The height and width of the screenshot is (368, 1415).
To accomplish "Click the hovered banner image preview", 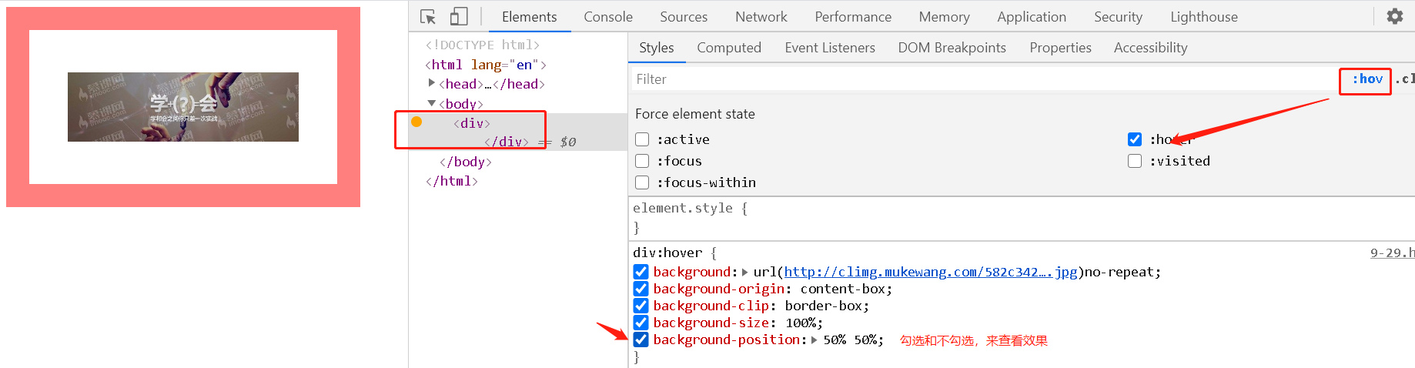I will point(183,107).
